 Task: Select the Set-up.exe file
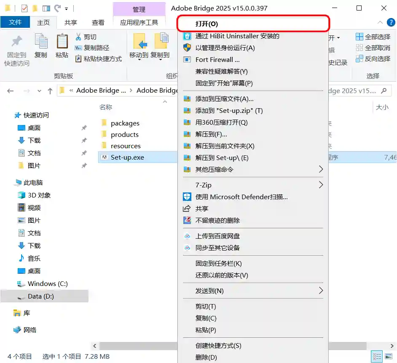tap(127, 157)
